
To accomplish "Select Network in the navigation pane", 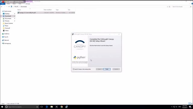I will (6, 40).
